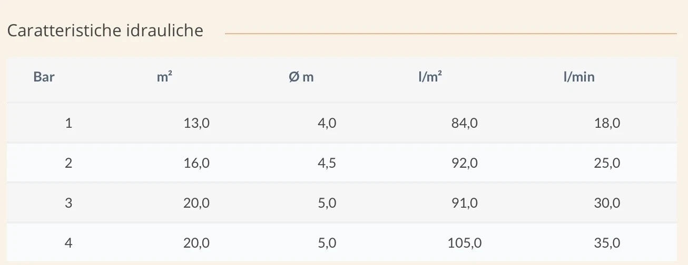
Task: Click the "Bar" column header
Action: tap(44, 77)
